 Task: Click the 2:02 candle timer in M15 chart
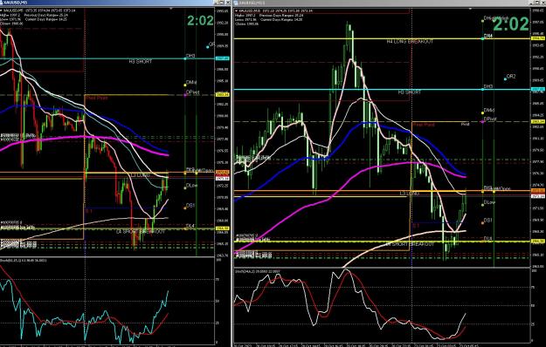tap(510, 24)
